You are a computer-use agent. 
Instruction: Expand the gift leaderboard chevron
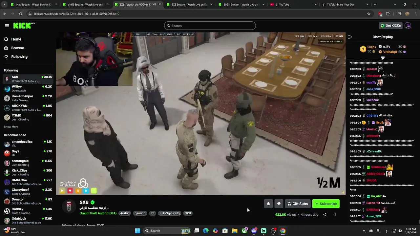pos(383,58)
